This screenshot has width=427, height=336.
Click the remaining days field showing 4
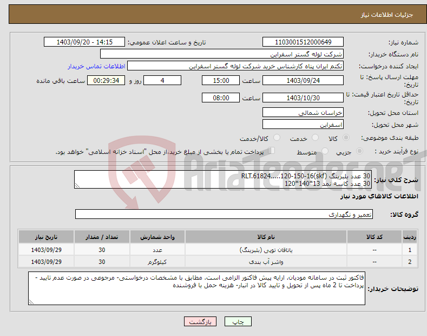(x=162, y=80)
